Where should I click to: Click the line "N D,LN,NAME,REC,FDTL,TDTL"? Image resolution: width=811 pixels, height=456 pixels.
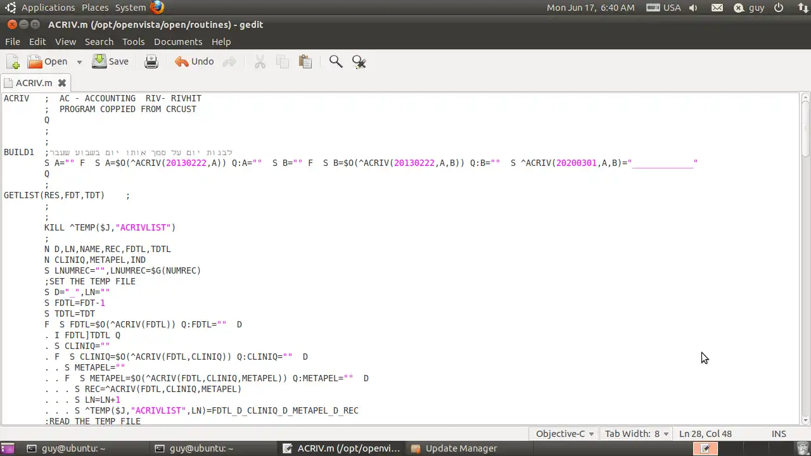tap(108, 249)
